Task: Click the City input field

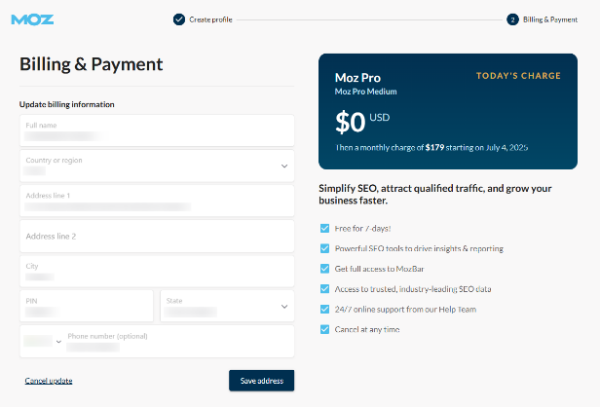Action: click(157, 272)
